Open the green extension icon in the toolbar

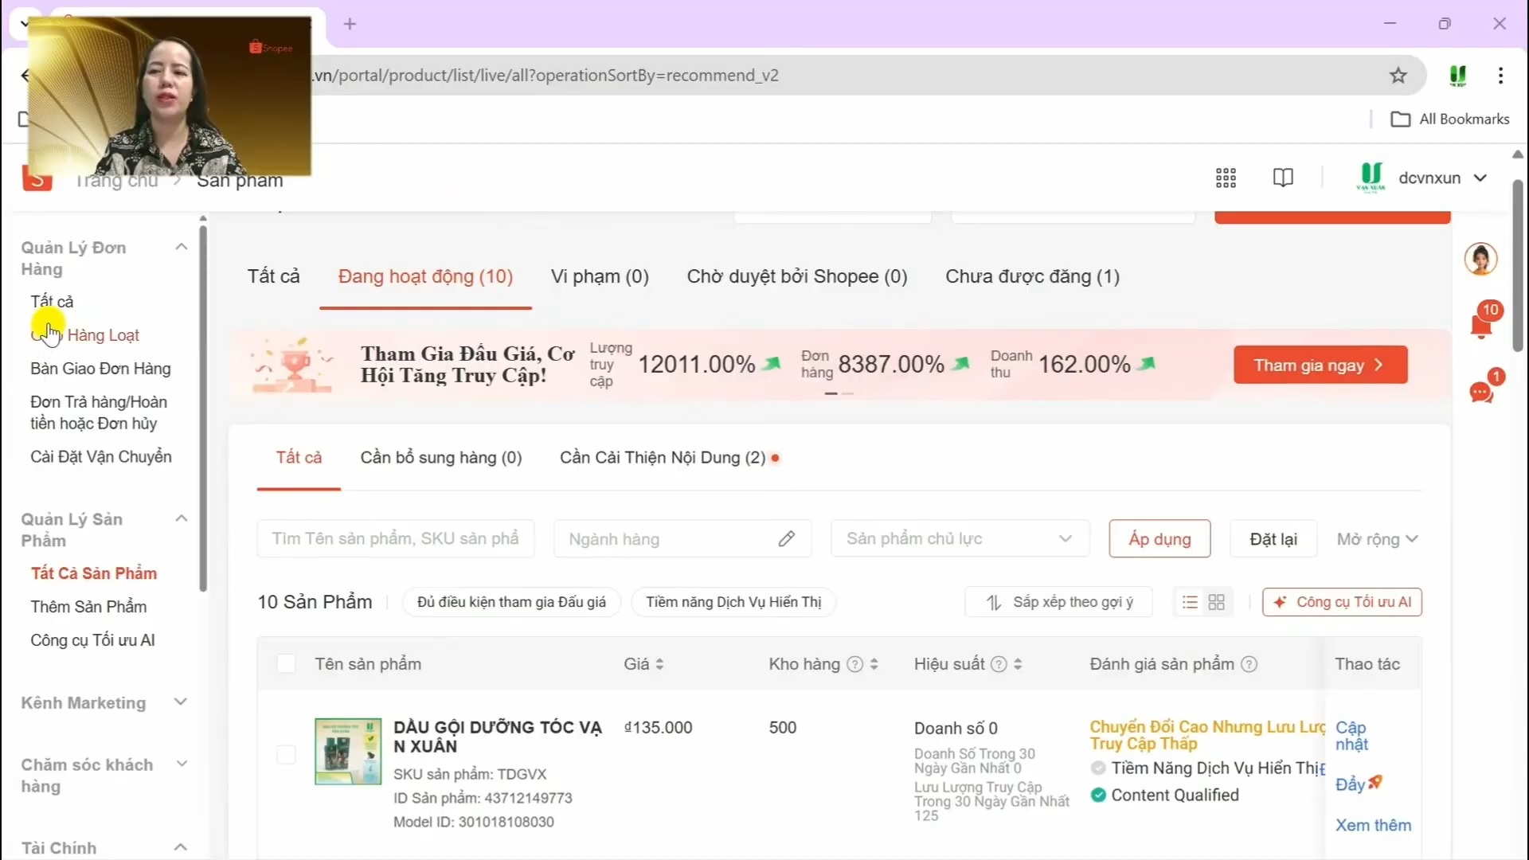[x=1458, y=76]
